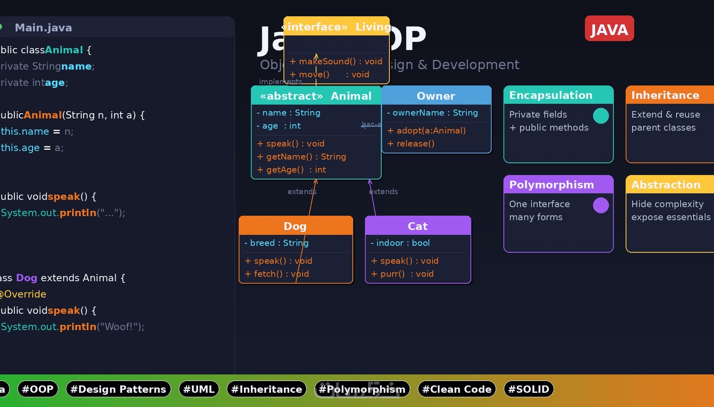Click "+ speak() : void" in Cat class
This screenshot has width=714, height=407.
coord(405,261)
